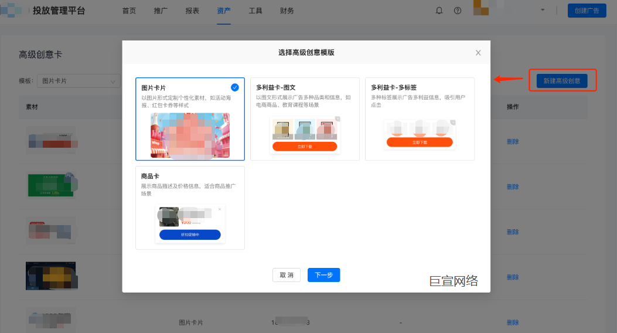The width and height of the screenshot is (617, 333).
Task: Open the 资产 menu
Action: (x=223, y=11)
